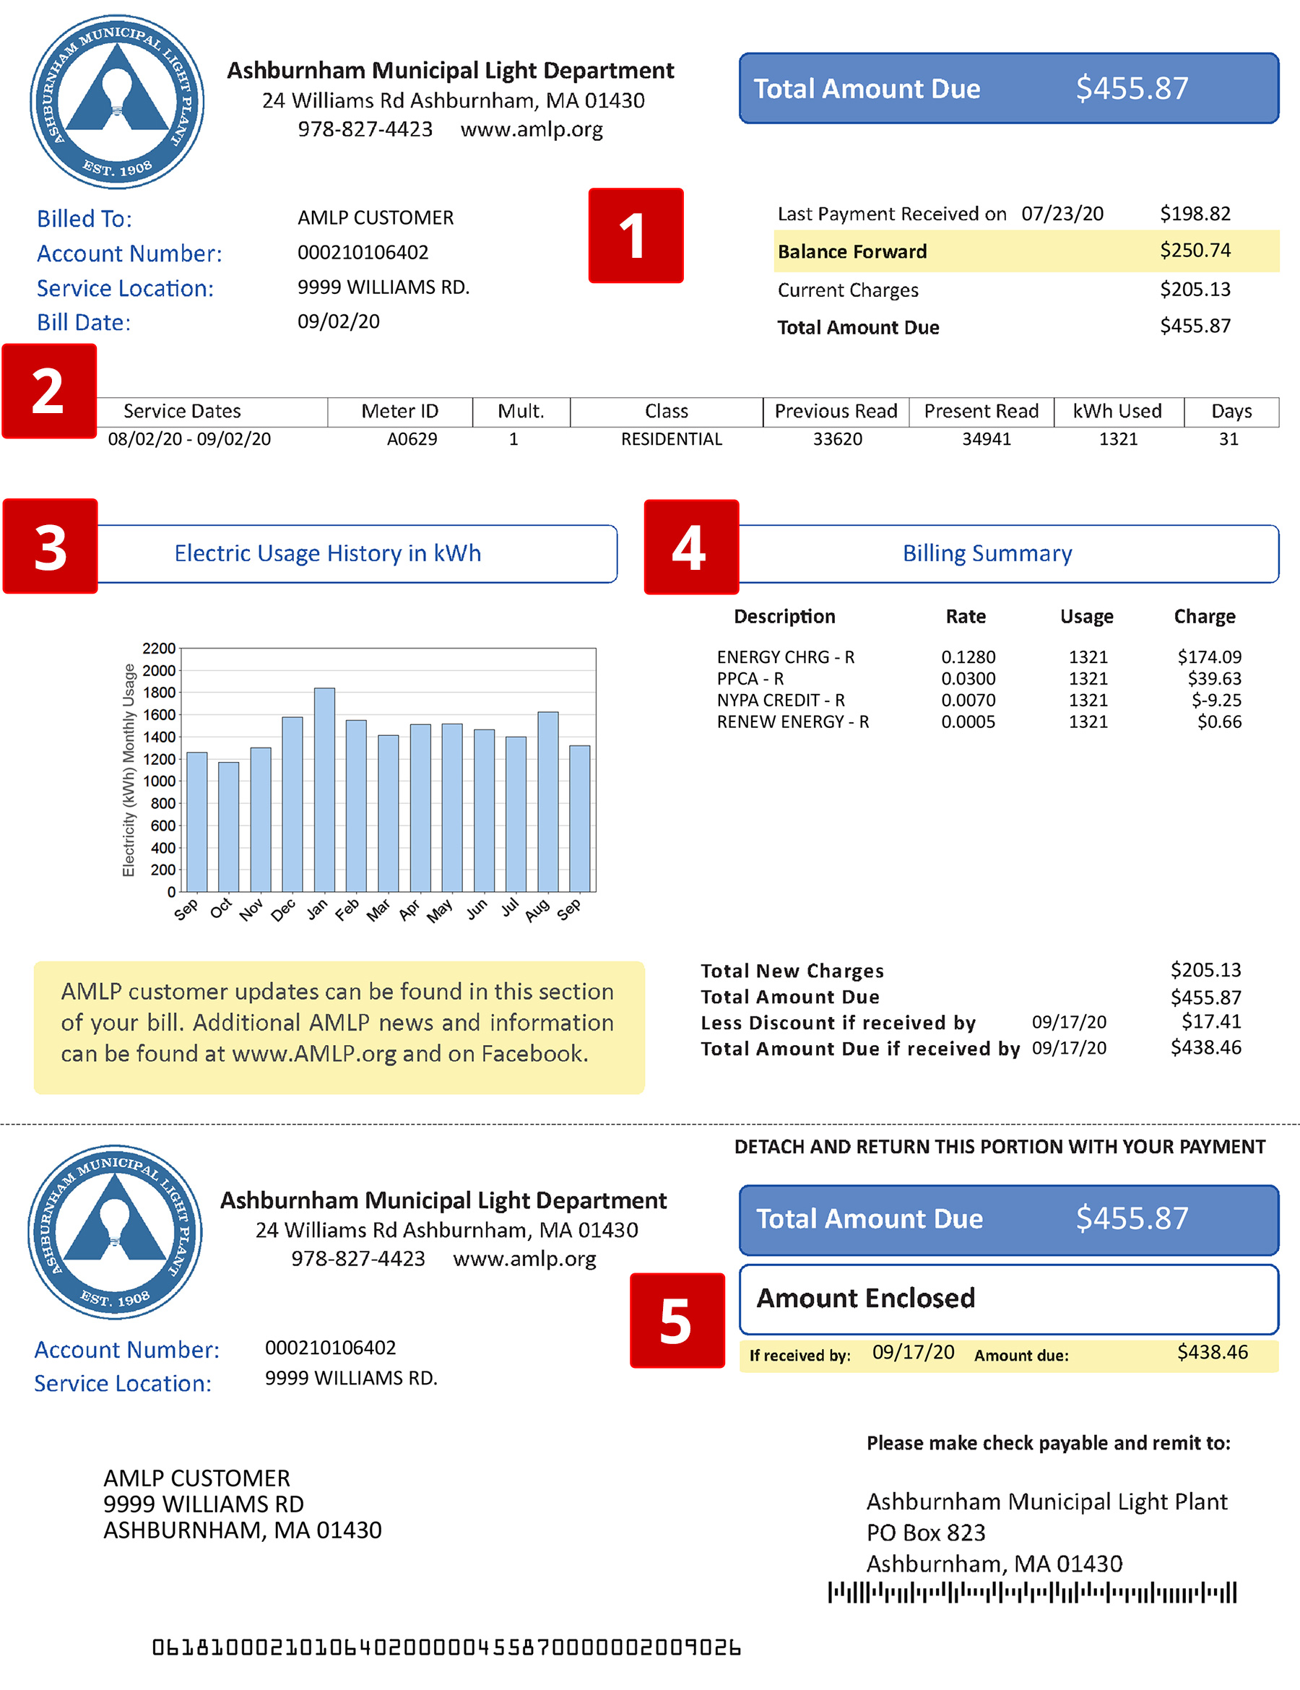The height and width of the screenshot is (1690, 1300).
Task: Click the top Total Amount Due $455.87 banner
Action: point(1008,88)
